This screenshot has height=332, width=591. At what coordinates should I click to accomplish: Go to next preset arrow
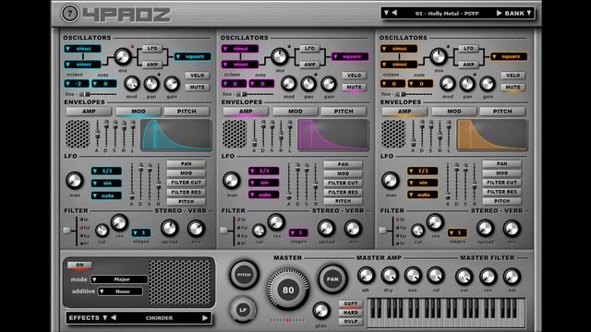point(499,13)
